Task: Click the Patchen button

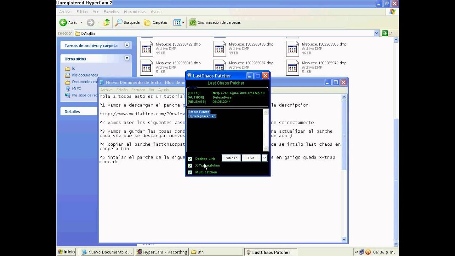Action: point(231,158)
